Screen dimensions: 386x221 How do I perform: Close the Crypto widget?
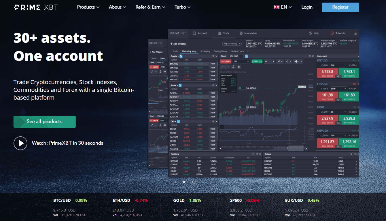(216, 56)
